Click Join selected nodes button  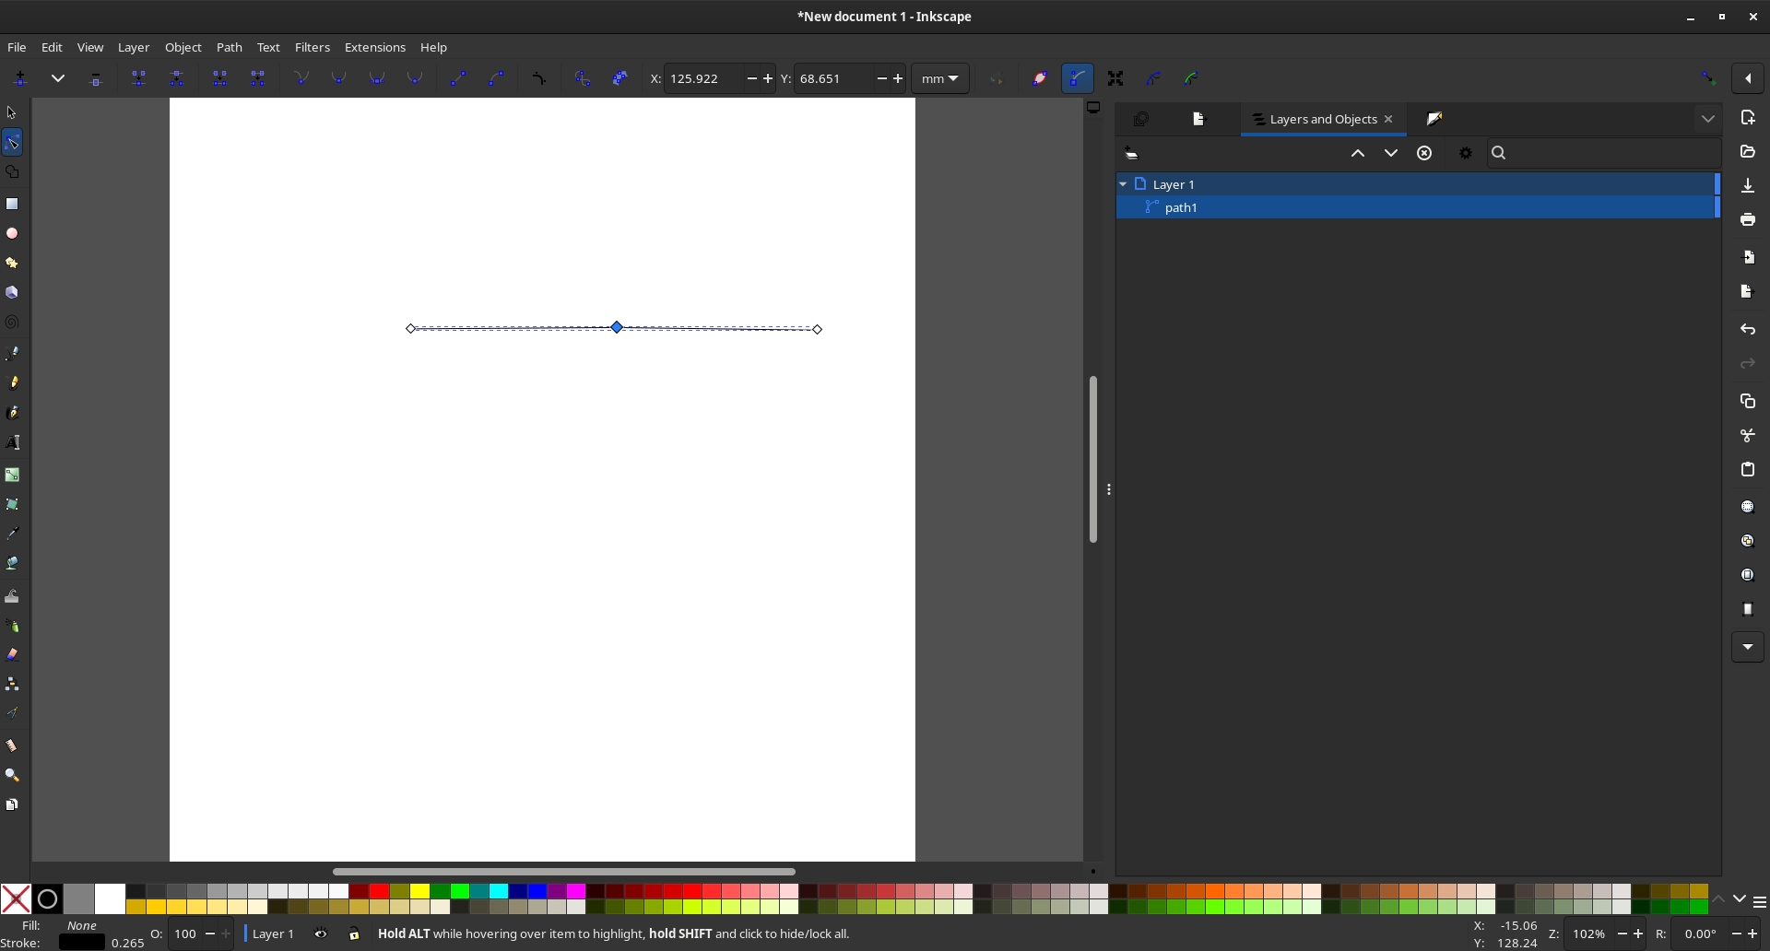pyautogui.click(x=138, y=78)
